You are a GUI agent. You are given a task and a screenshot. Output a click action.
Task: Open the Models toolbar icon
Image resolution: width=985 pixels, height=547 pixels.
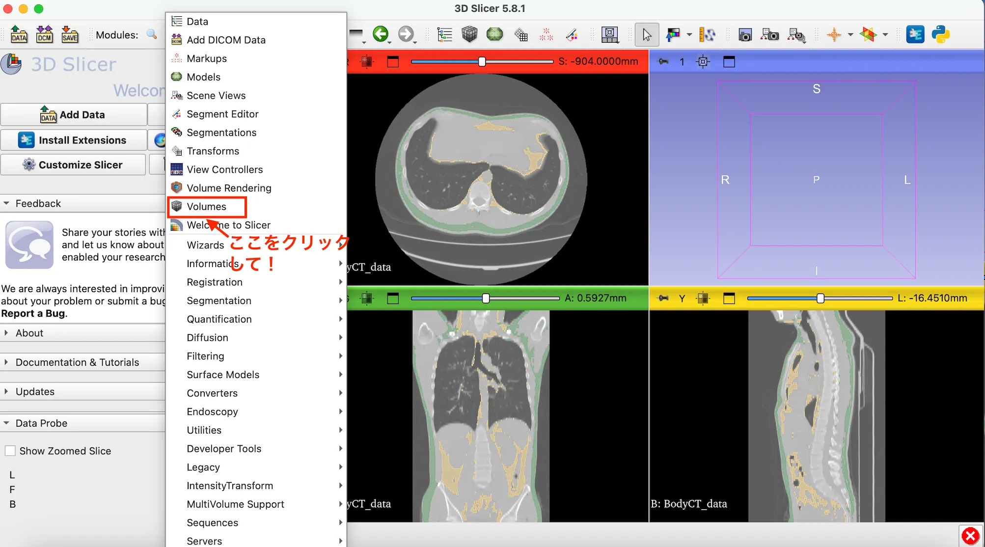click(x=494, y=34)
